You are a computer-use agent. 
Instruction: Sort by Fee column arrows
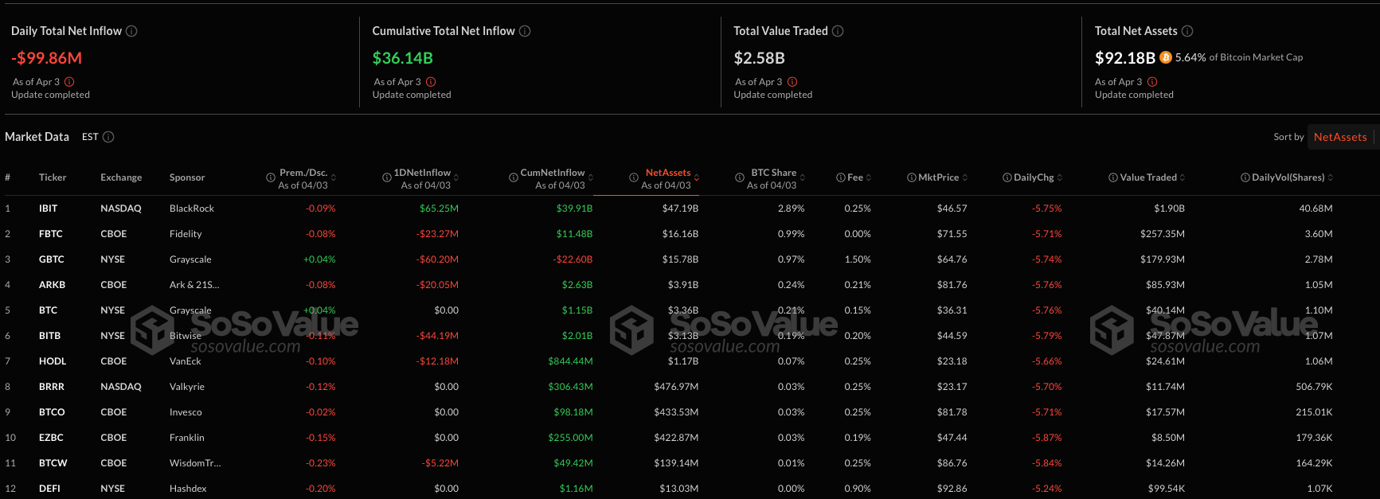869,177
